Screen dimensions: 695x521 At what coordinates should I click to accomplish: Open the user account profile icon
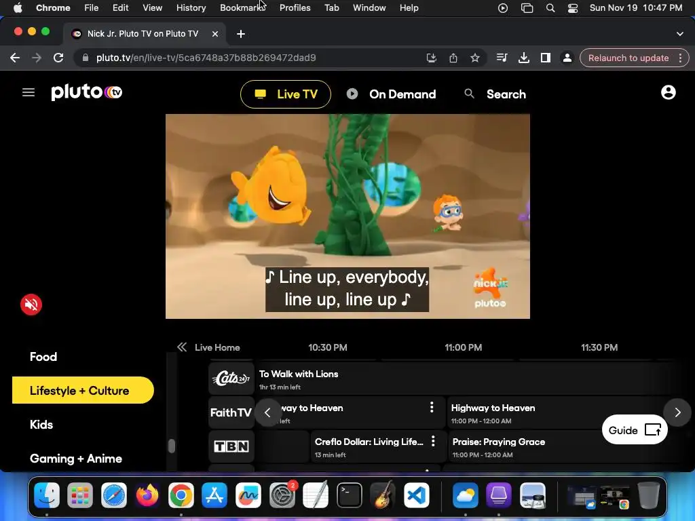[x=668, y=92]
